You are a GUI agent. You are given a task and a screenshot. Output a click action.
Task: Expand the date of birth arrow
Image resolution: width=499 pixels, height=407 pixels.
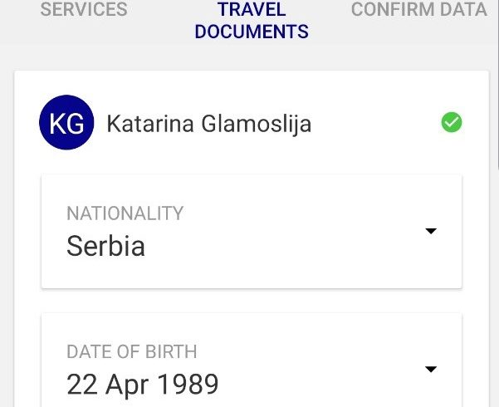(x=431, y=369)
